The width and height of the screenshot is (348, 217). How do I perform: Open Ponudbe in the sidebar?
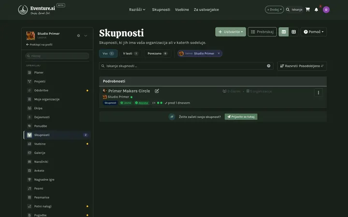(x=57, y=126)
